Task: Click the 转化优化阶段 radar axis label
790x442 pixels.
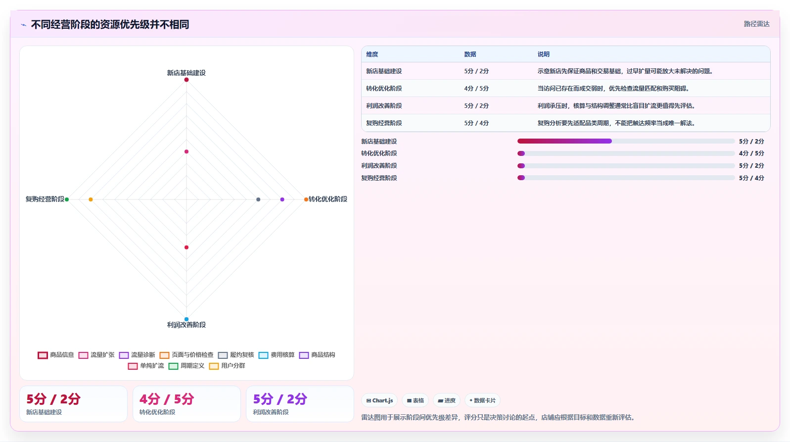Action: click(328, 199)
